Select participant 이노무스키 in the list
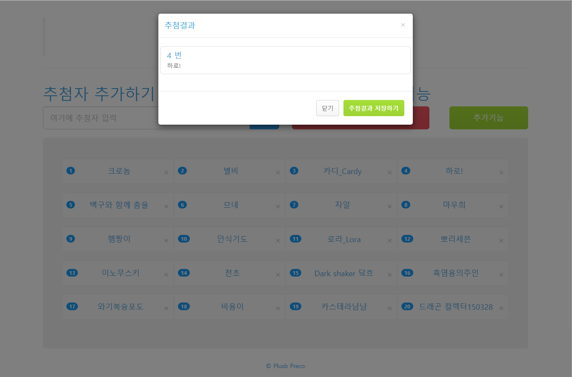 pos(120,273)
